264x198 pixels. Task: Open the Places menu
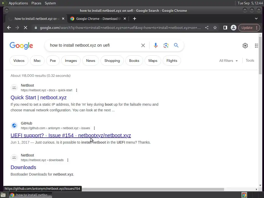click(36, 3)
